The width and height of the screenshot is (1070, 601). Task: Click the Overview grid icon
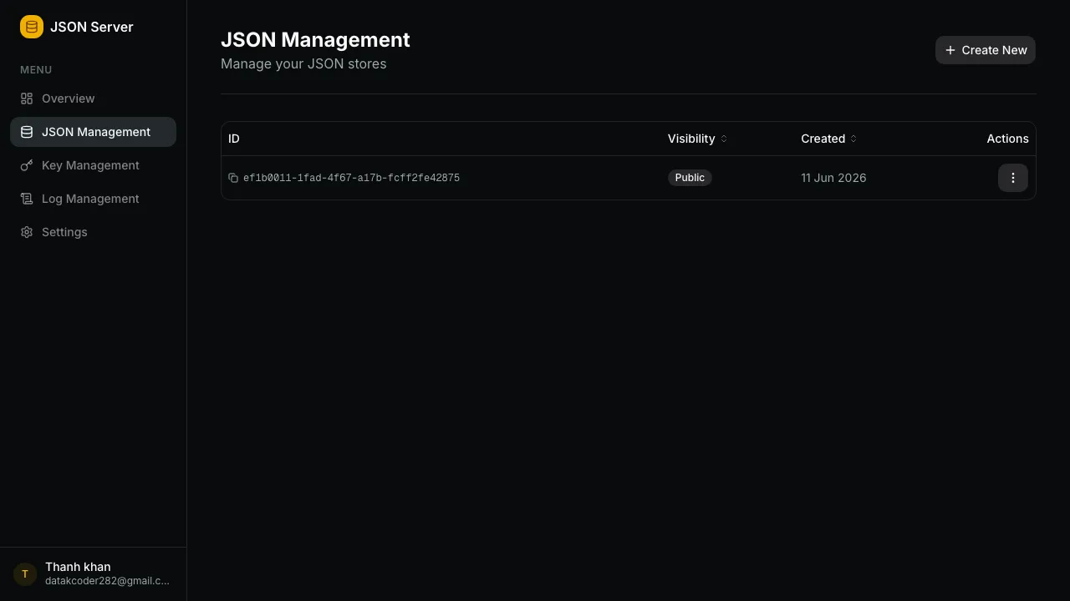(x=27, y=98)
